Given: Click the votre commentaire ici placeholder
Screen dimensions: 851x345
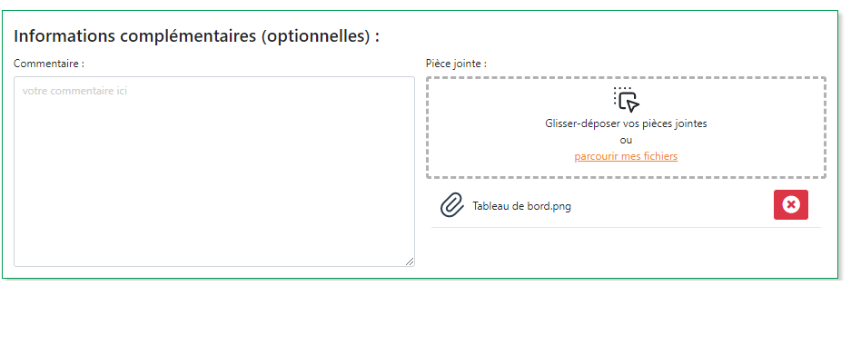Looking at the screenshot, I should tap(74, 91).
